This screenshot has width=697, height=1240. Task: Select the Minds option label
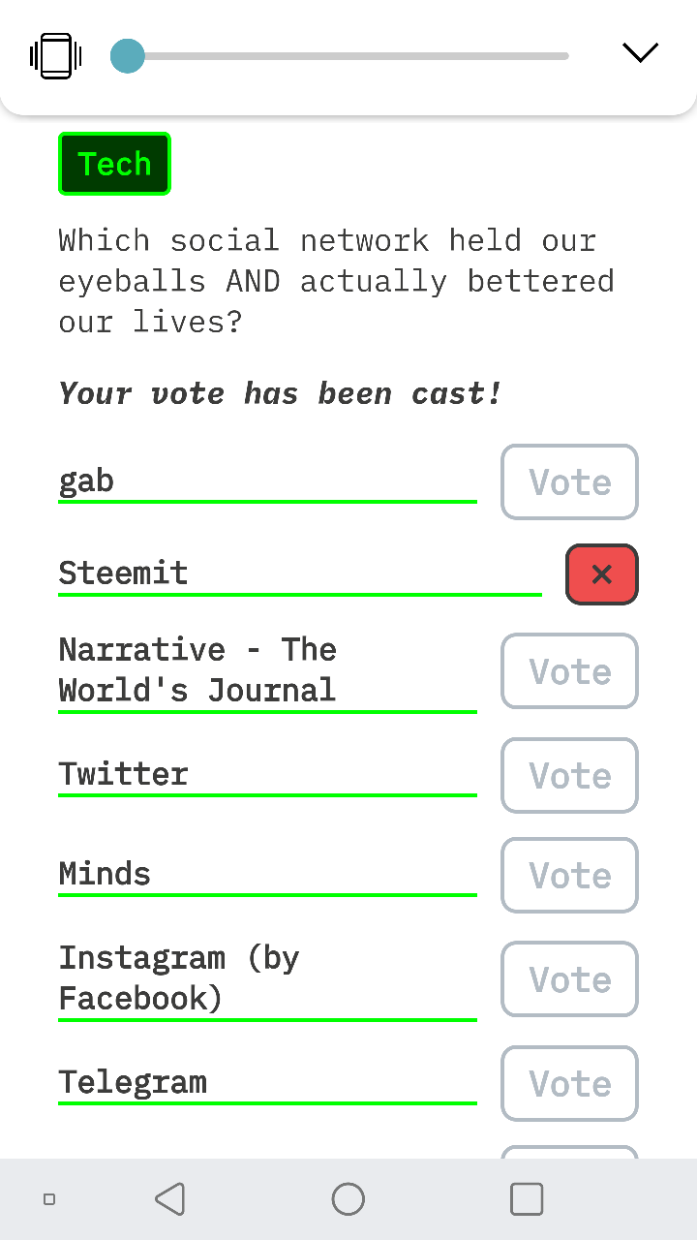click(105, 874)
